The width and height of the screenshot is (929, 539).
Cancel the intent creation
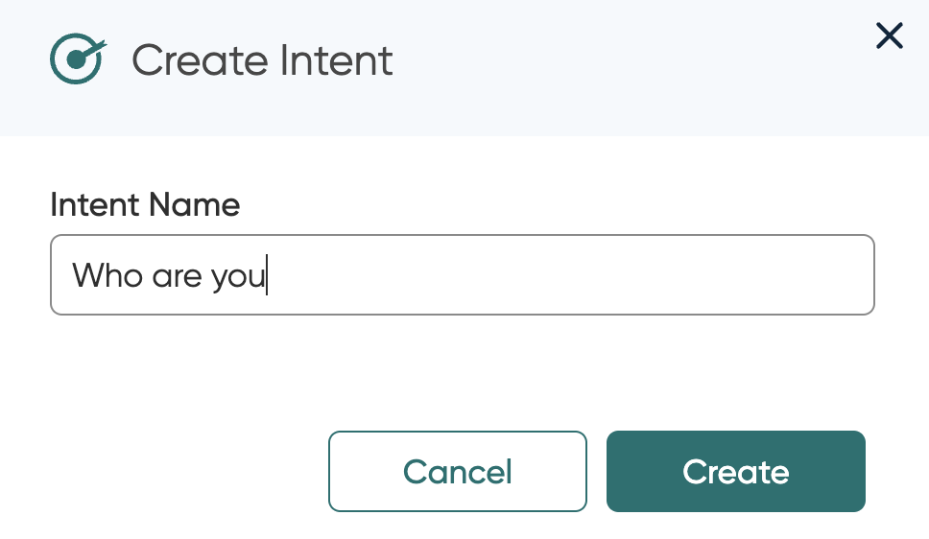tap(458, 472)
